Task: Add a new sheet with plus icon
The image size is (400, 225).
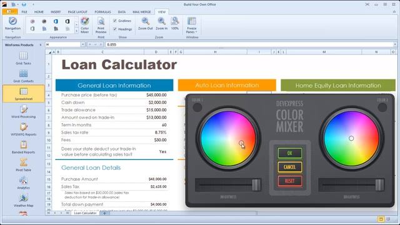Action: coord(104,213)
